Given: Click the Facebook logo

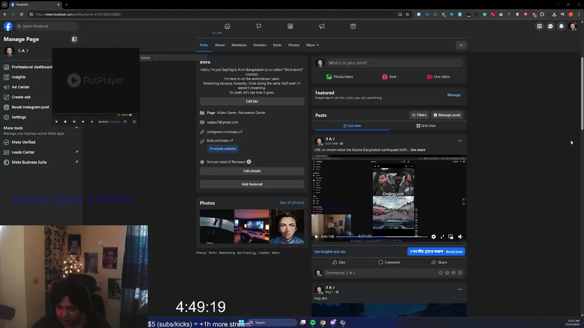Looking at the screenshot, I should click(8, 26).
